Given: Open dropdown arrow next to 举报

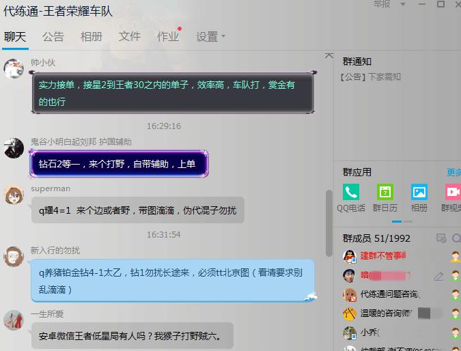Looking at the screenshot, I should tap(403, 4).
